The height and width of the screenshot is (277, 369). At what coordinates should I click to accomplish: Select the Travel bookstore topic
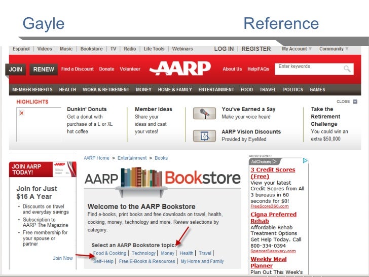click(x=205, y=253)
